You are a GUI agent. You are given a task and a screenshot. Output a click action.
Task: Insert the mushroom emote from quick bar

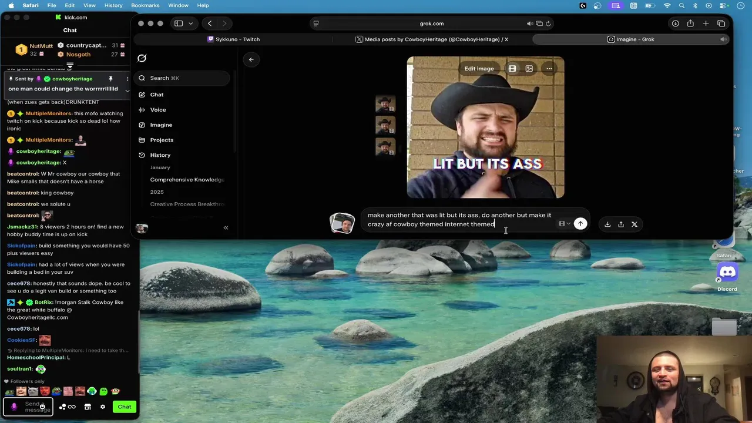[x=115, y=391]
